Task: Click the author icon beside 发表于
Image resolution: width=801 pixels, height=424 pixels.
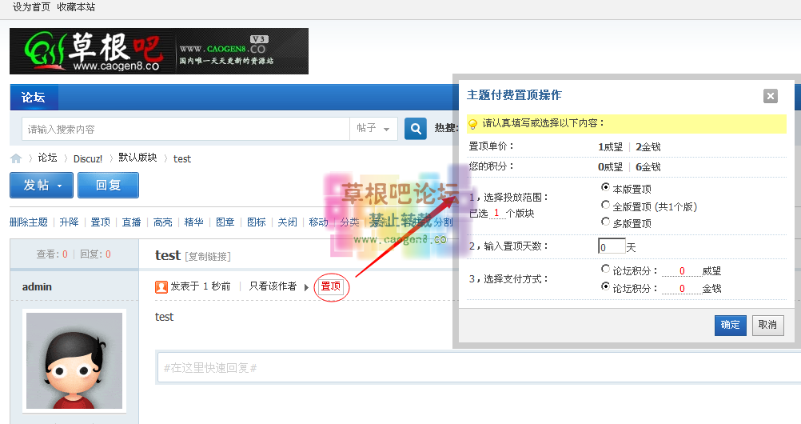Action: coord(161,287)
